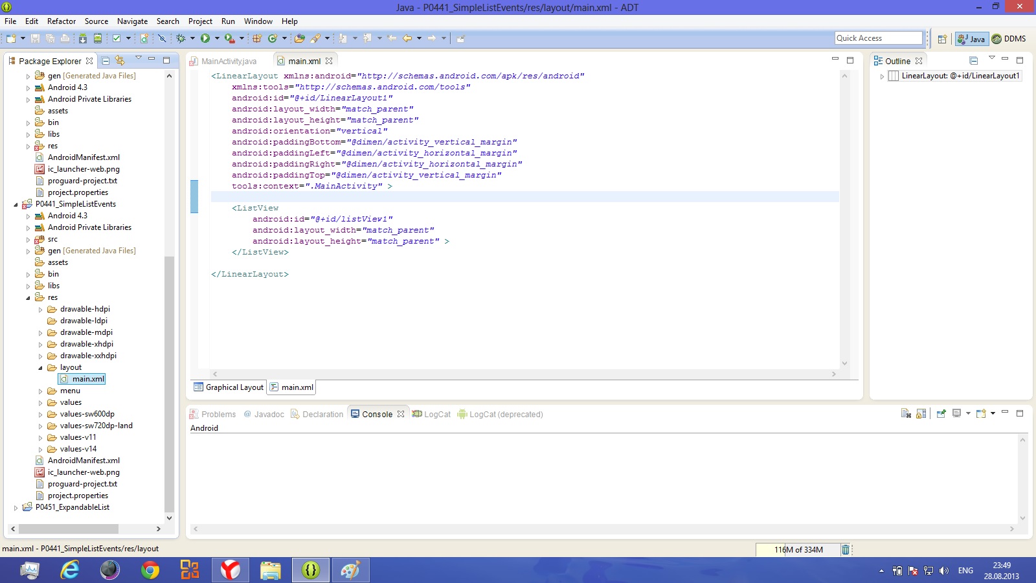Open the Refactor menu
Viewport: 1036px width, 583px height.
tap(62, 21)
